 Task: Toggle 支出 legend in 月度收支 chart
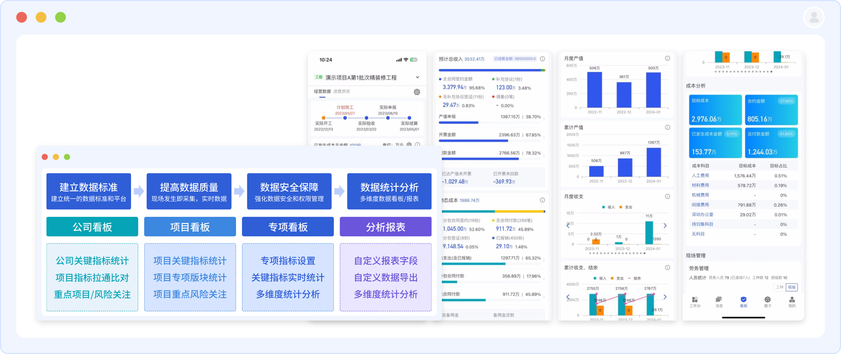click(x=626, y=207)
